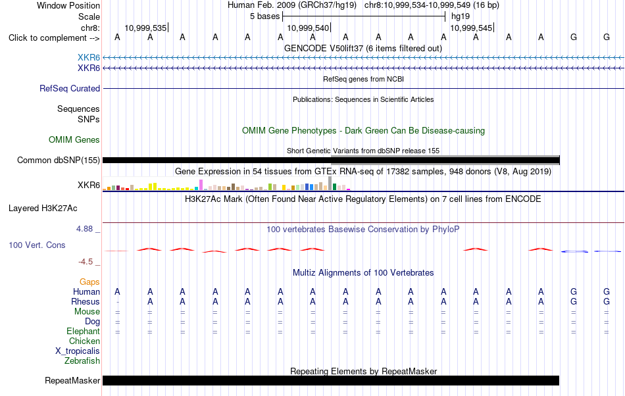This screenshot has width=625, height=396.
Task: Click the Publications Sequences in Scientific Articles title
Action: click(363, 99)
